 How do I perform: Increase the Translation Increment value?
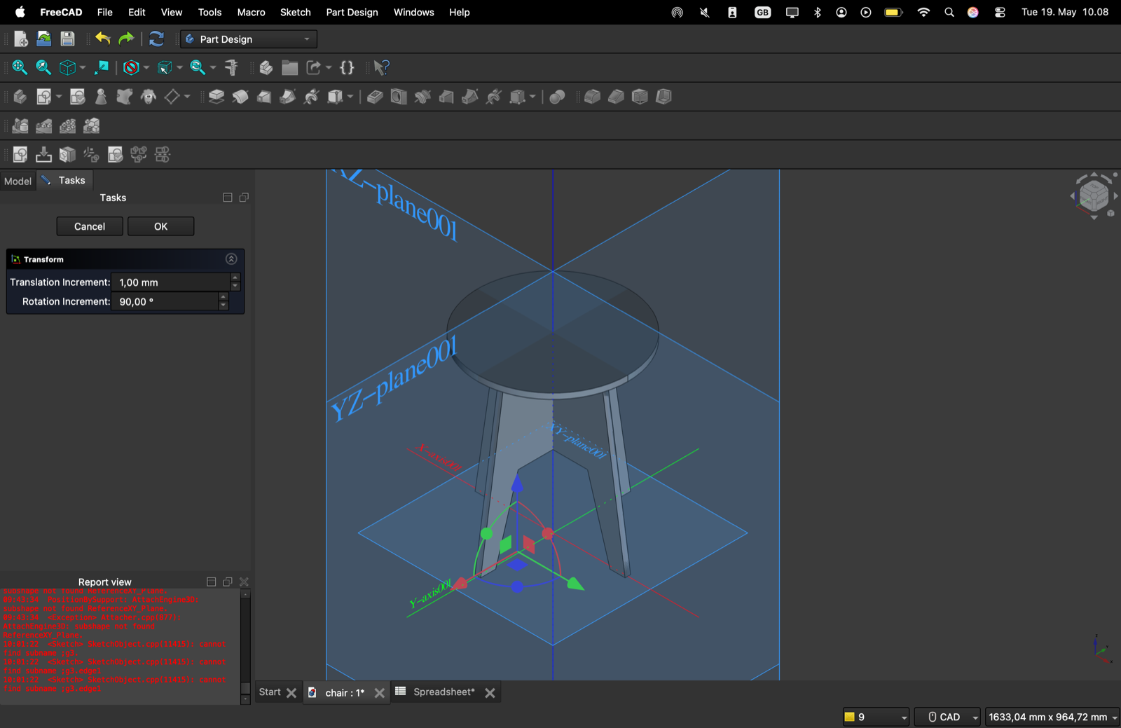235,277
